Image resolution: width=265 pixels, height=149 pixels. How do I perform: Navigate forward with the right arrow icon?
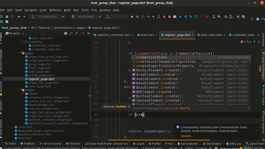click(24, 17)
